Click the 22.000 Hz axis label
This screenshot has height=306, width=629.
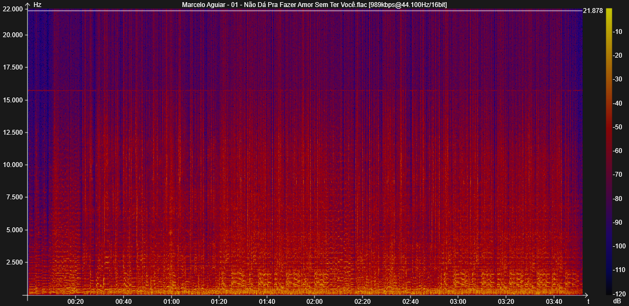pyautogui.click(x=12, y=10)
